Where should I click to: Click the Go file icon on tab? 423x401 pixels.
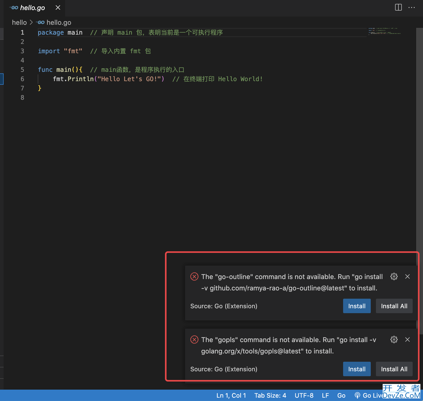pyautogui.click(x=14, y=8)
